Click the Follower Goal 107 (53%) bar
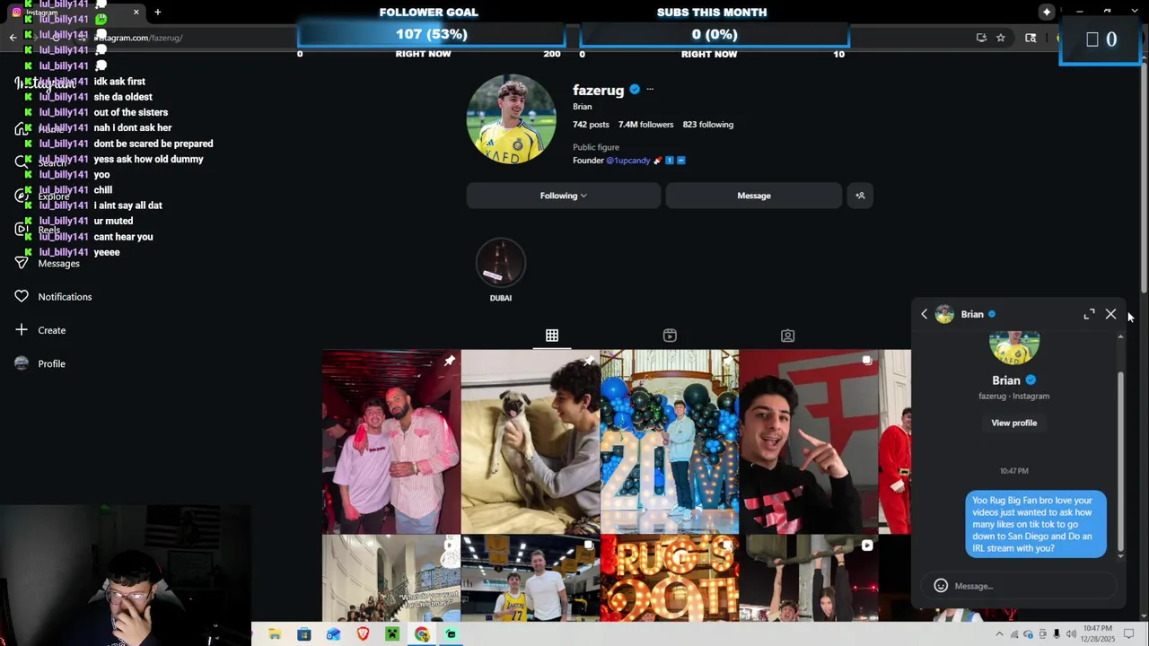This screenshot has height=646, width=1149. (431, 34)
